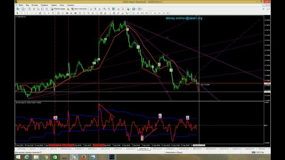Open the Market Watch window icon
This screenshot has height=160, width=285.
click(29, 9)
